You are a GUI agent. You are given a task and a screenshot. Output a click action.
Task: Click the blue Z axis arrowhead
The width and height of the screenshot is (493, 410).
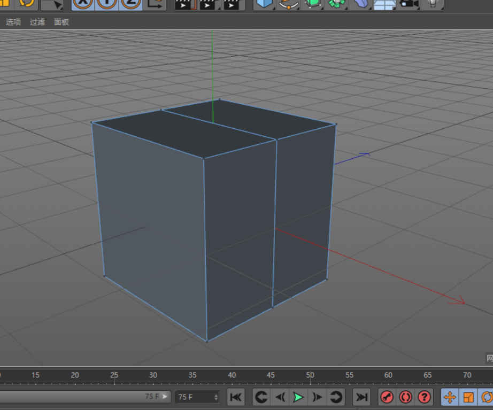(365, 154)
